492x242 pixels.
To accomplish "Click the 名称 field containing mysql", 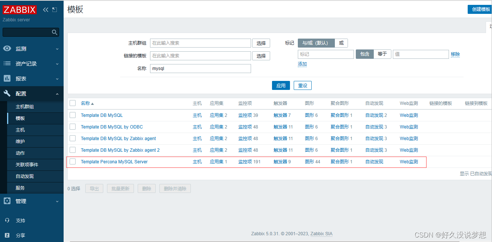I will pos(201,69).
